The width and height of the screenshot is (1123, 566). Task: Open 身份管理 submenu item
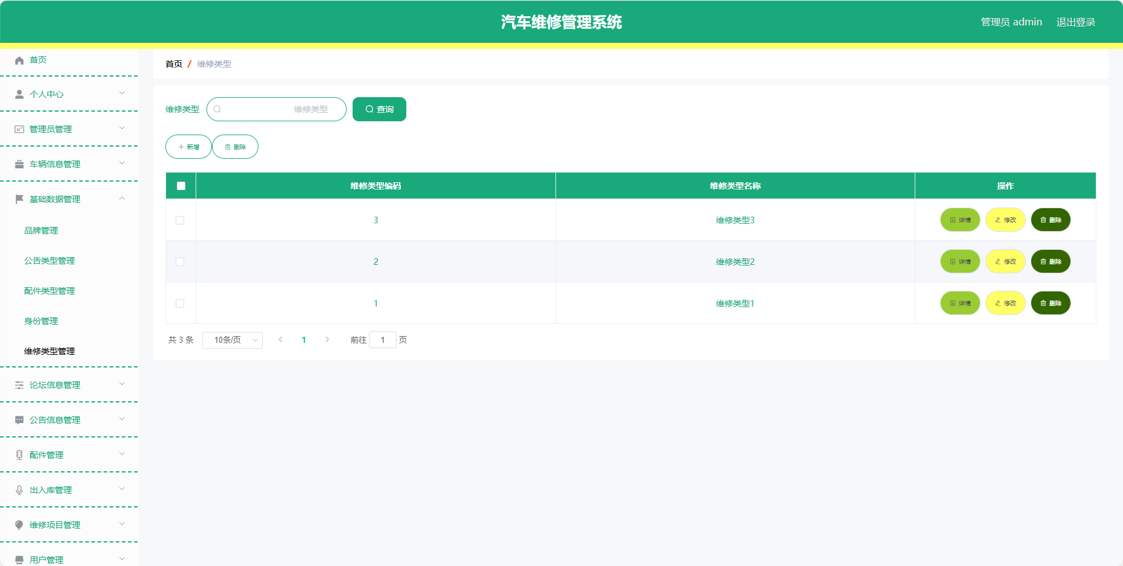(x=41, y=321)
